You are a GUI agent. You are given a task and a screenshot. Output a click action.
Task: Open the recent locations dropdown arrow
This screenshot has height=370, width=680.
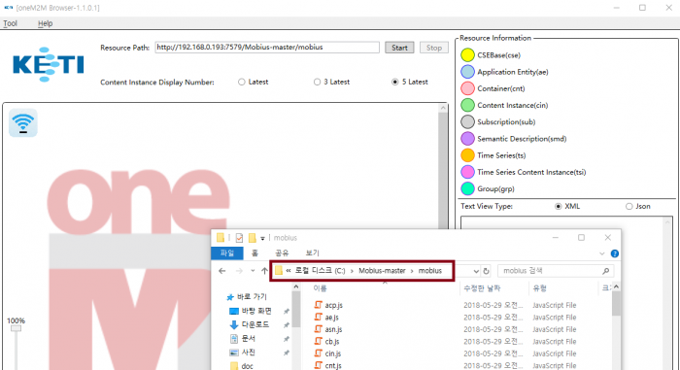click(x=253, y=271)
